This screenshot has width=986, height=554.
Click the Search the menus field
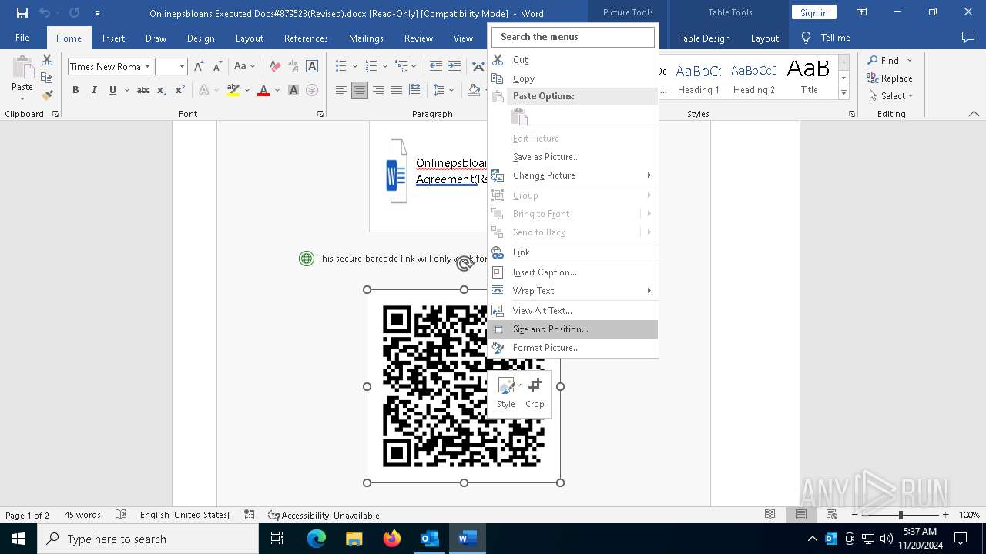[x=573, y=37]
